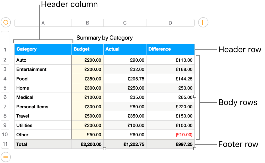Select the Food actual £205.75 cell
This screenshot has width=265, height=163.
tap(125, 79)
